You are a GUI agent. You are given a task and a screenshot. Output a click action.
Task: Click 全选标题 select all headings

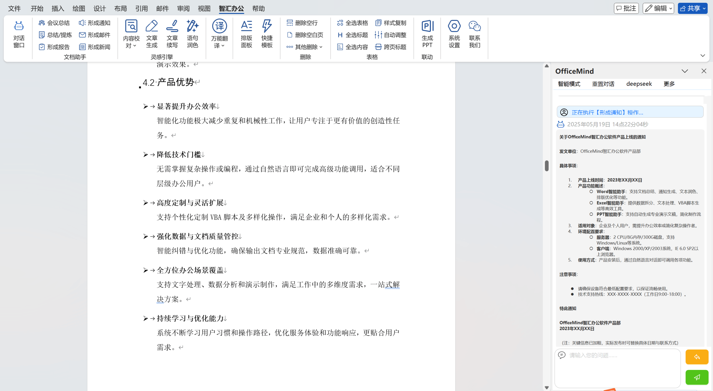(353, 35)
